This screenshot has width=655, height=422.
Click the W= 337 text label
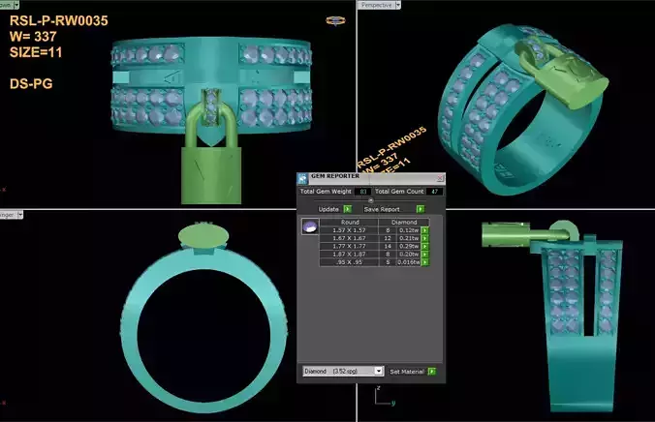(x=33, y=37)
